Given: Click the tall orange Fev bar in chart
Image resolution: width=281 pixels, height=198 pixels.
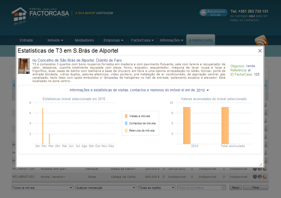Looking at the screenshot, I should 43,126.
